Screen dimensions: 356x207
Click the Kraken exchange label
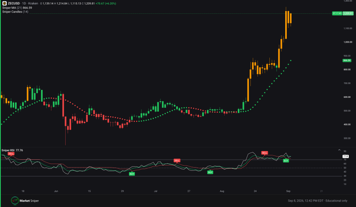(x=33, y=4)
